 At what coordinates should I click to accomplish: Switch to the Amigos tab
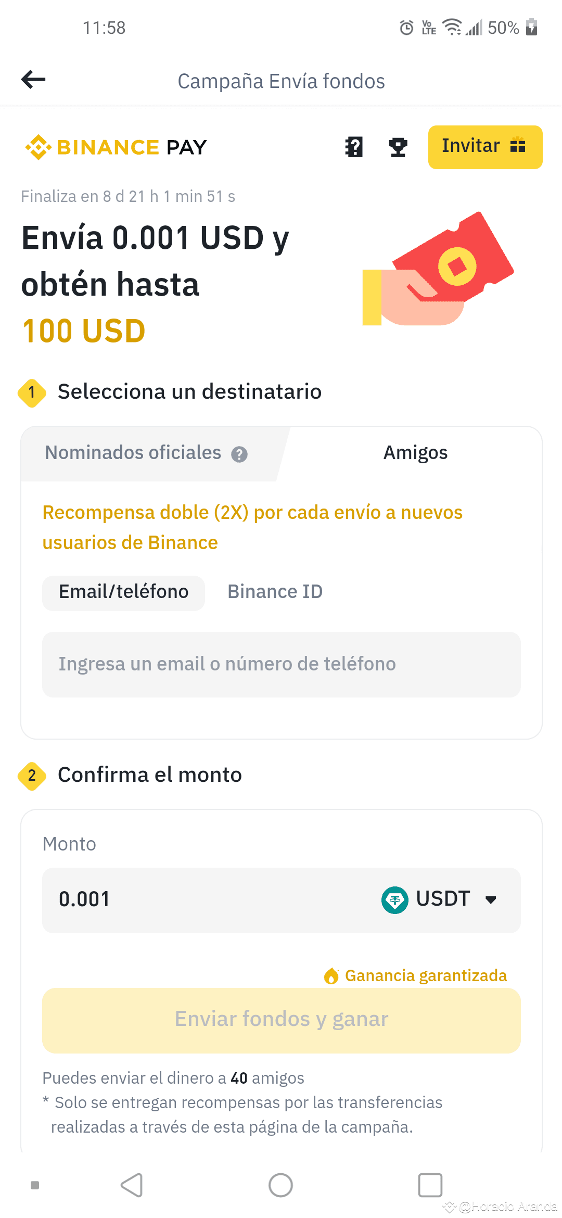[415, 453]
